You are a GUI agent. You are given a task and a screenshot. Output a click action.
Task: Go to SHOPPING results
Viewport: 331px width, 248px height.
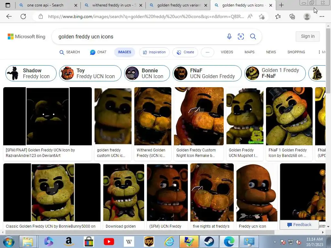click(296, 52)
